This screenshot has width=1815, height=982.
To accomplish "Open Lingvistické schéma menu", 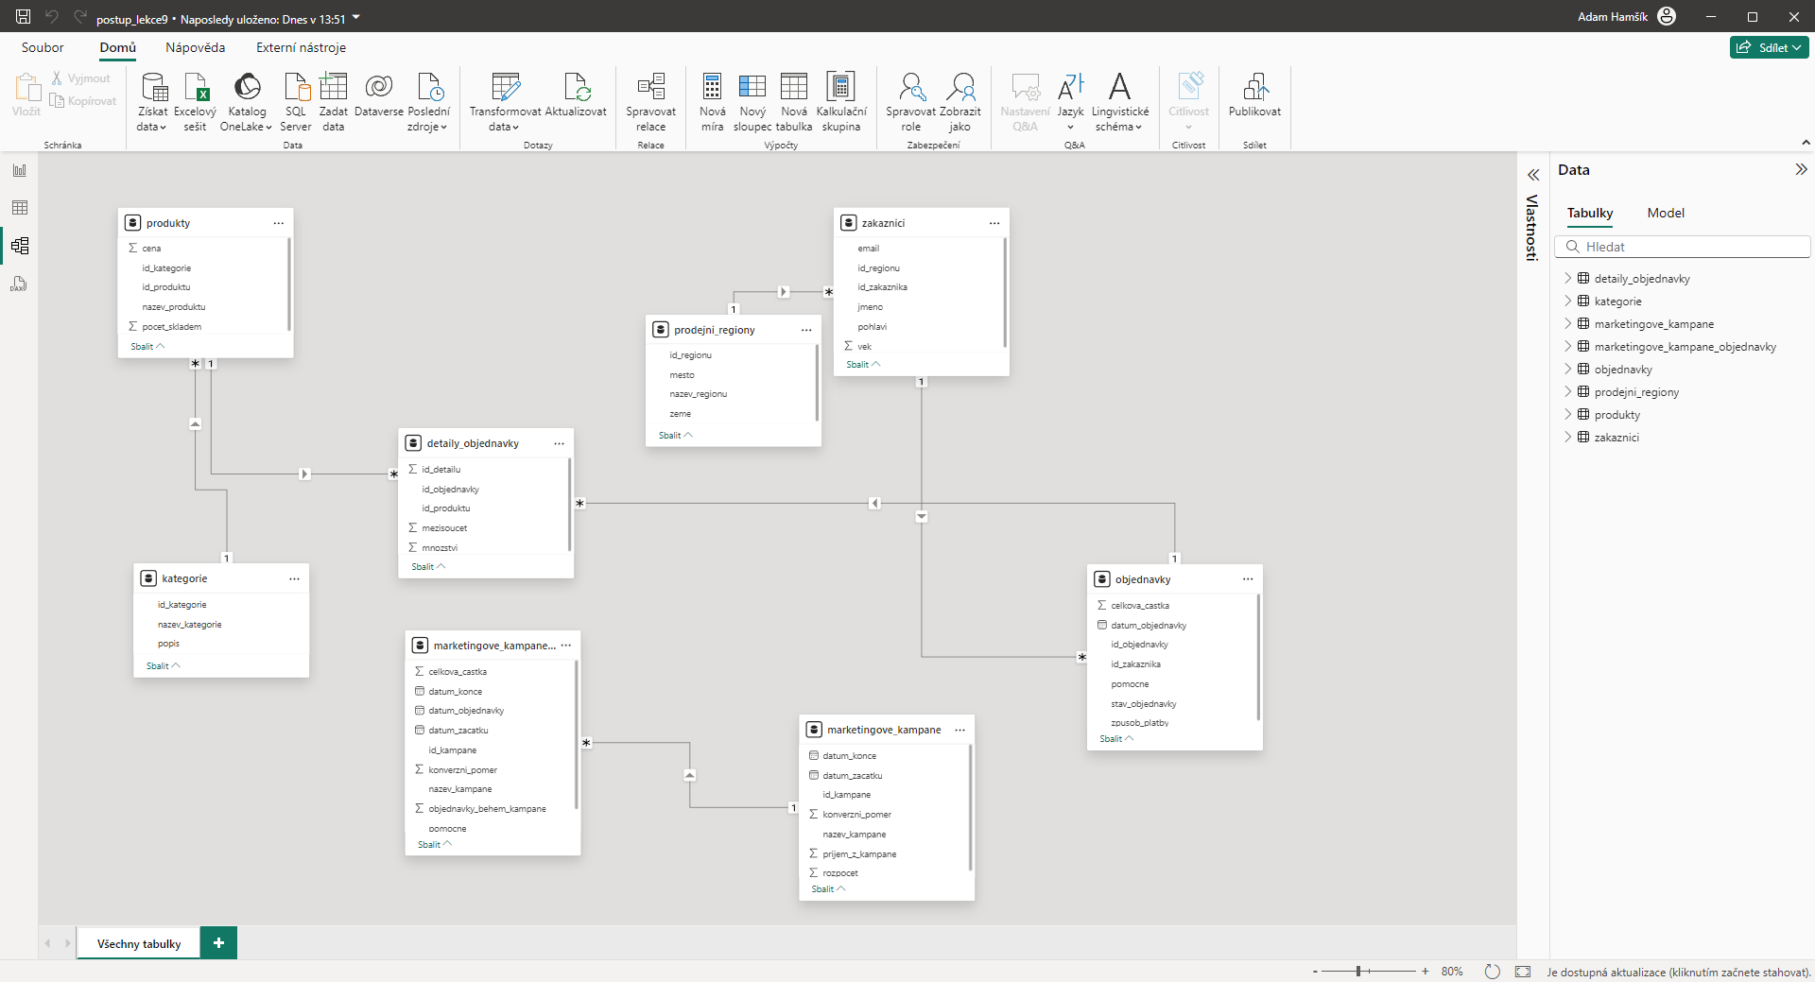I will (x=1120, y=102).
